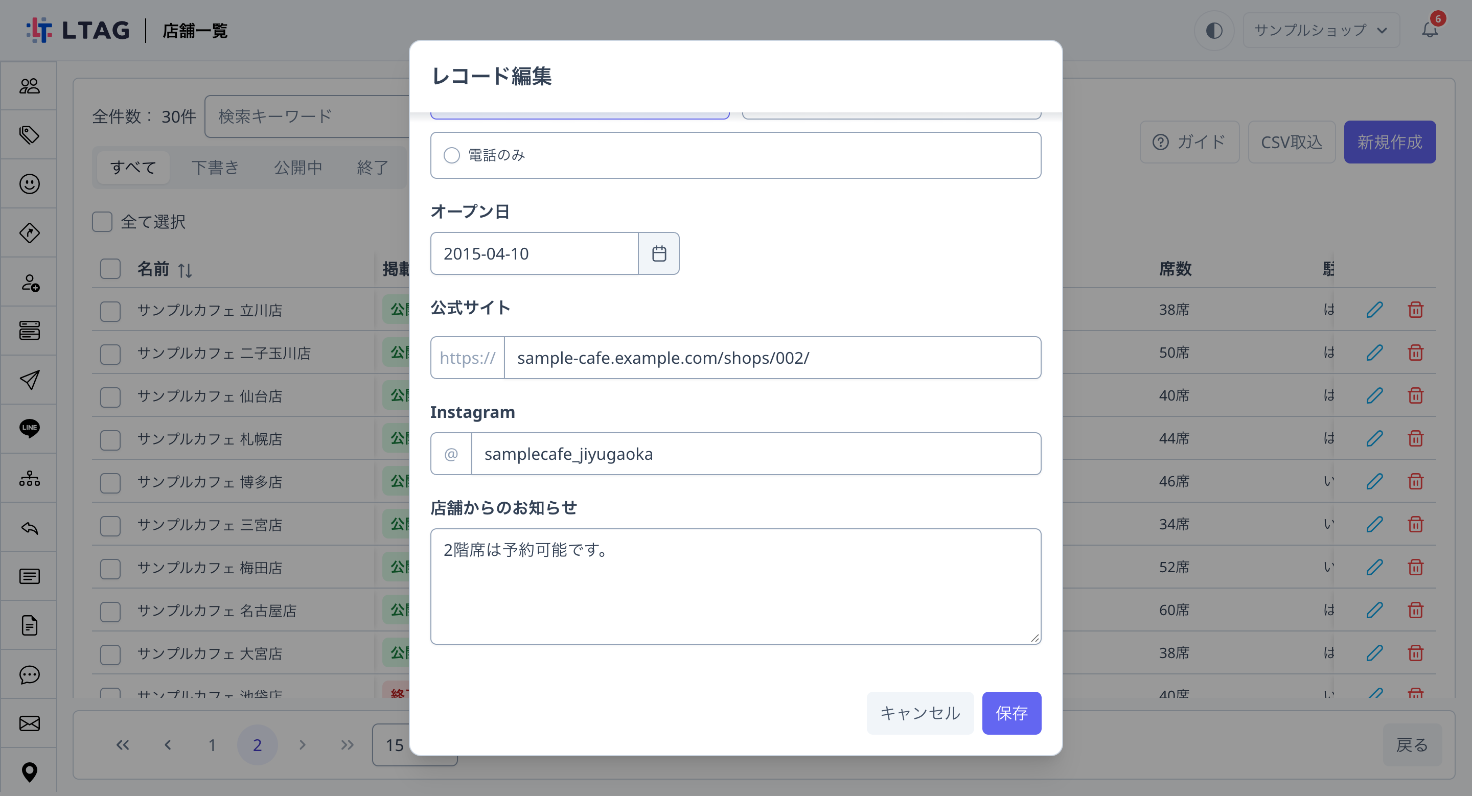Select the 電話のみ radio option
This screenshot has height=796, width=1472.
click(x=451, y=155)
